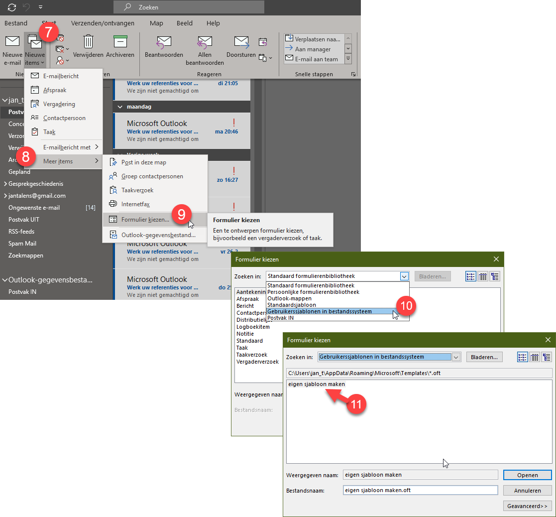Select Taakverzoek in the submenu
Screen dimensions: 556x517
click(155, 190)
